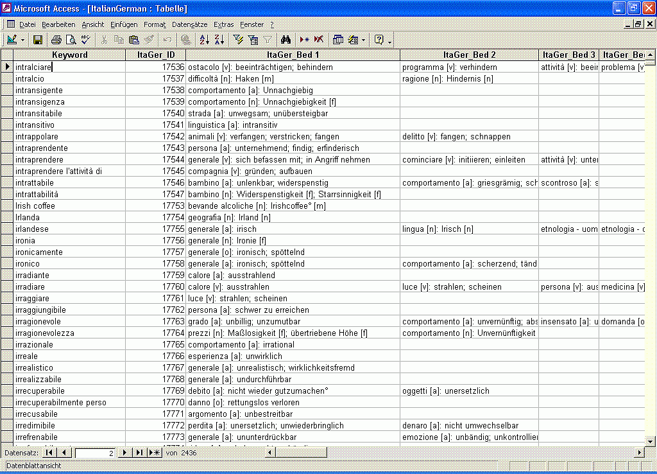Paste using the clipboard icon

point(133,40)
